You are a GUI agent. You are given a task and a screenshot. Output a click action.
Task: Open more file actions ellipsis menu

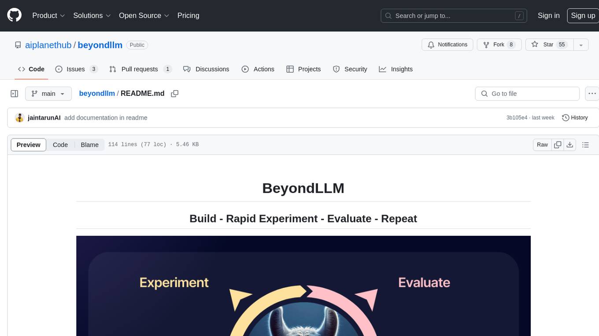click(592, 94)
